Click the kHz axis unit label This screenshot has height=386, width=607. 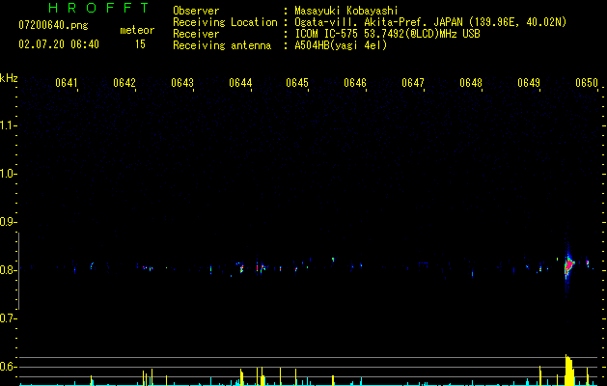point(9,78)
